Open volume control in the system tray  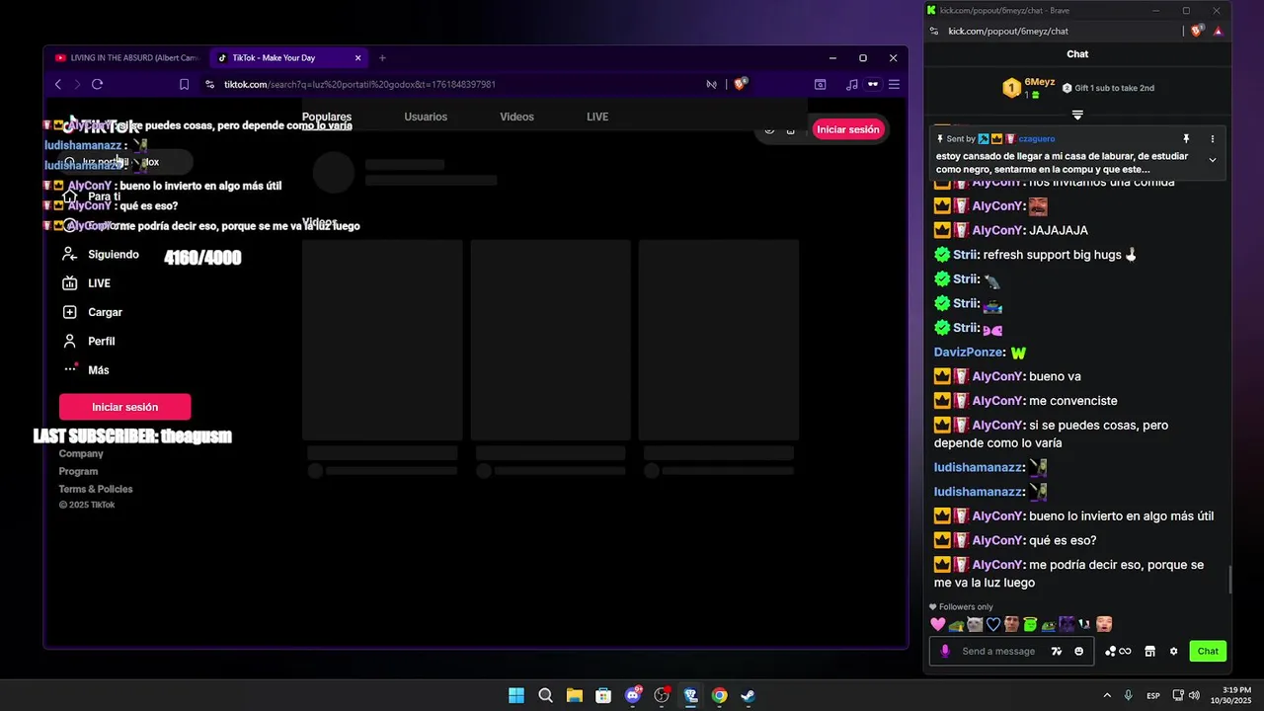pos(1194,695)
